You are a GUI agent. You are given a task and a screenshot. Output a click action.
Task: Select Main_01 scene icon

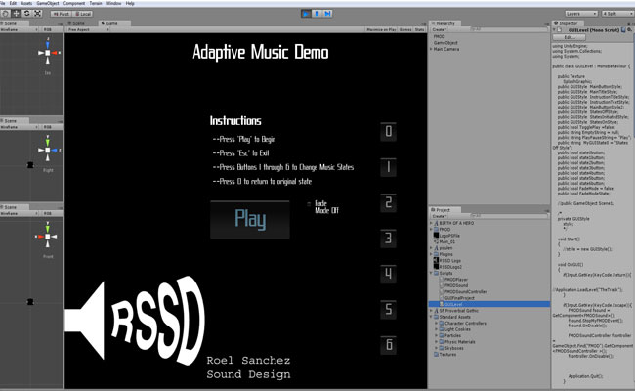pos(436,241)
